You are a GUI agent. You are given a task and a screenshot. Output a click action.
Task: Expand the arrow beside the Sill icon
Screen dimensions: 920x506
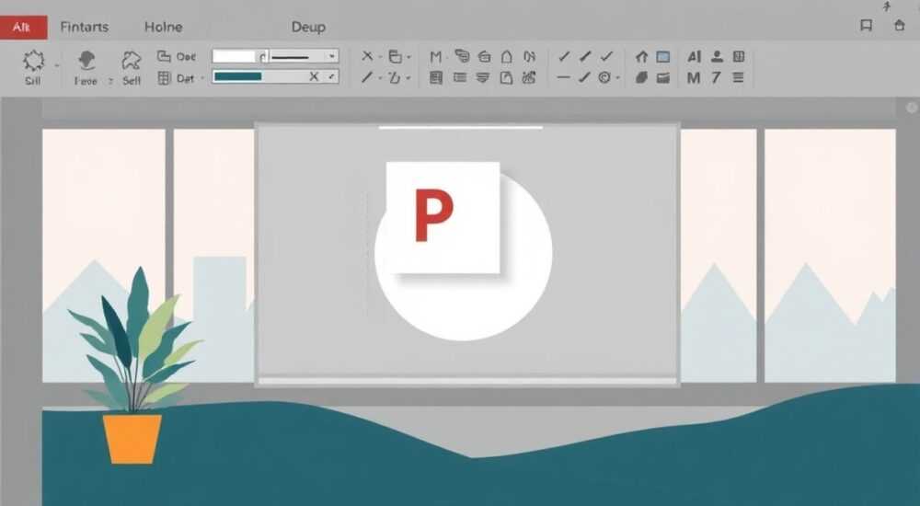pyautogui.click(x=57, y=65)
